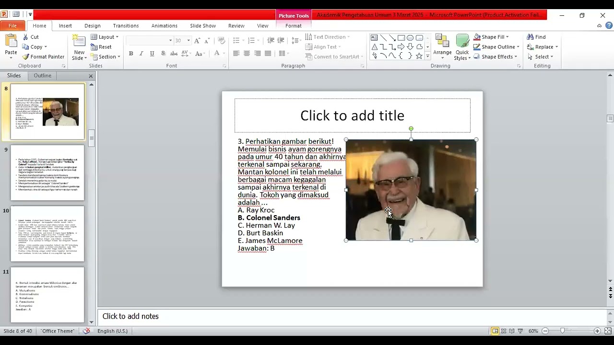Align text to the left
Image resolution: width=614 pixels, height=345 pixels.
point(236,53)
